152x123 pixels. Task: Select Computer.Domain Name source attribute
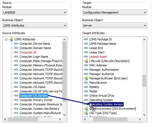coord(35,48)
